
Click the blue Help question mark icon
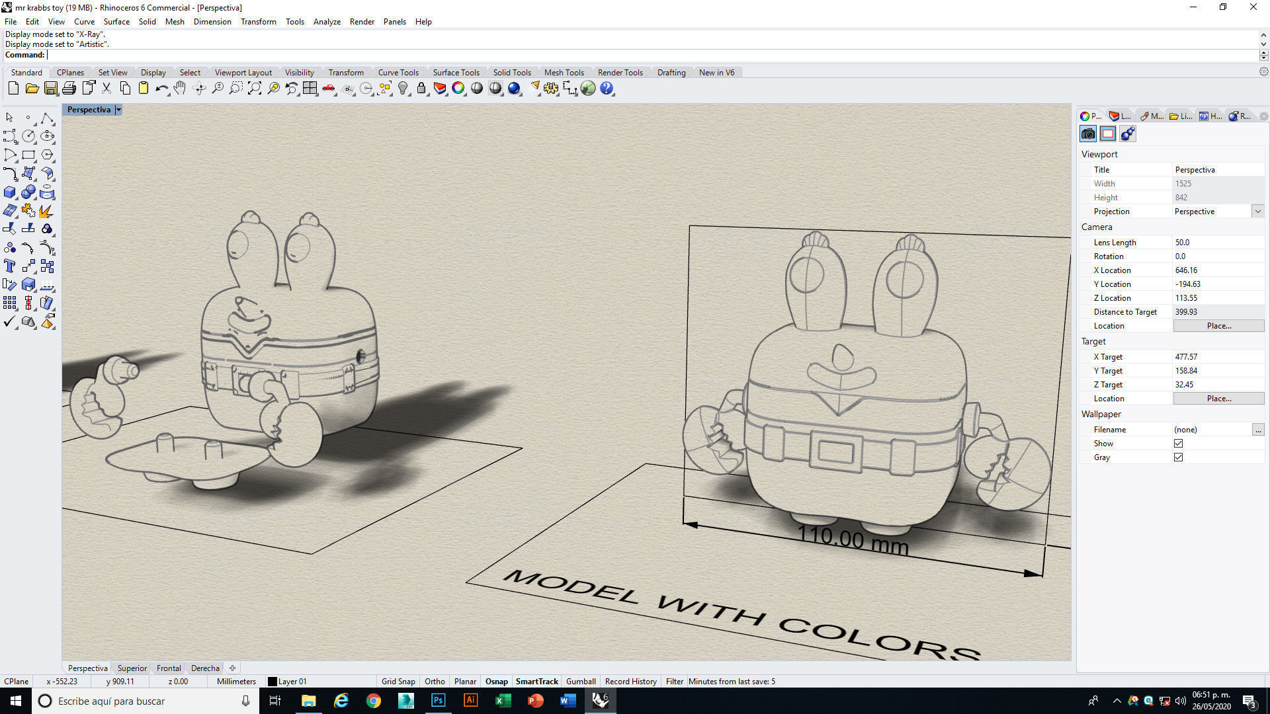607,88
